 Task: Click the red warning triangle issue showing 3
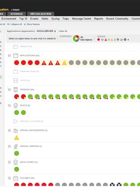click(x=106, y=40)
